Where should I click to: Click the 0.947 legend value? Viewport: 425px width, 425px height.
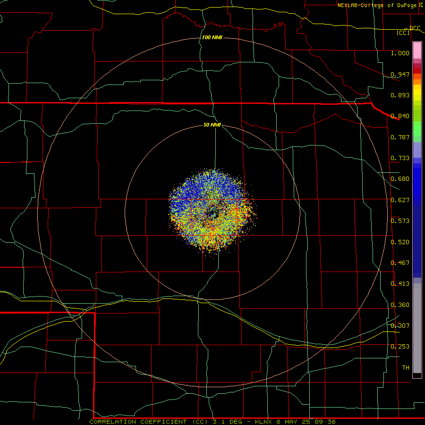[400, 74]
